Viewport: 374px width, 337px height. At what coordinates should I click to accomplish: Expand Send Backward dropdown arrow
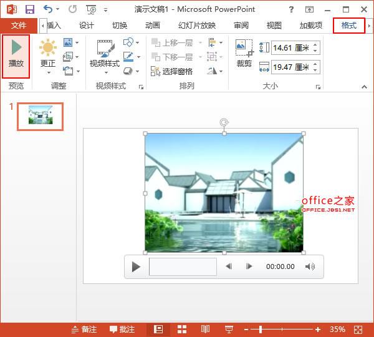point(200,57)
